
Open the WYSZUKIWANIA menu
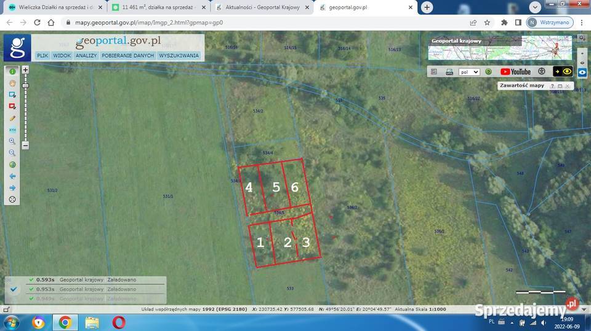pos(179,55)
